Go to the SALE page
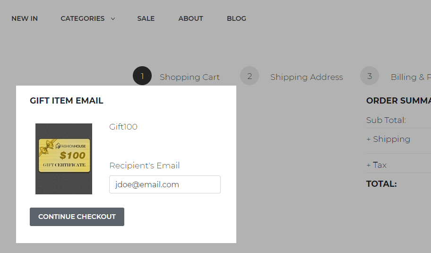431x253 pixels. (146, 18)
